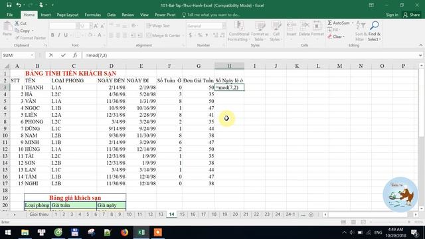The width and height of the screenshot is (425, 239).
Task: Click the Share button
Action: (412, 15)
